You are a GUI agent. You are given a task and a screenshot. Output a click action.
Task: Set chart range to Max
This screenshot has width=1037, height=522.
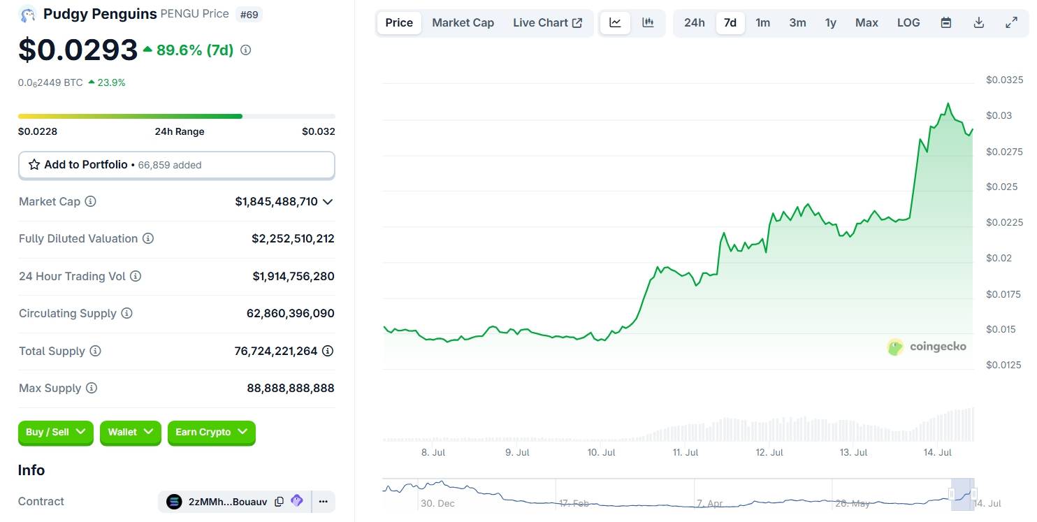[866, 22]
